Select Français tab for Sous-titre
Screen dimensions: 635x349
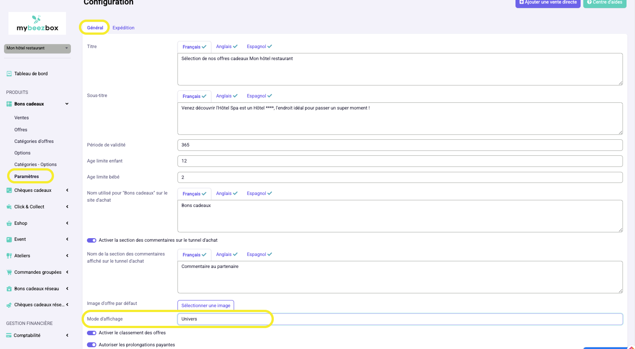194,96
